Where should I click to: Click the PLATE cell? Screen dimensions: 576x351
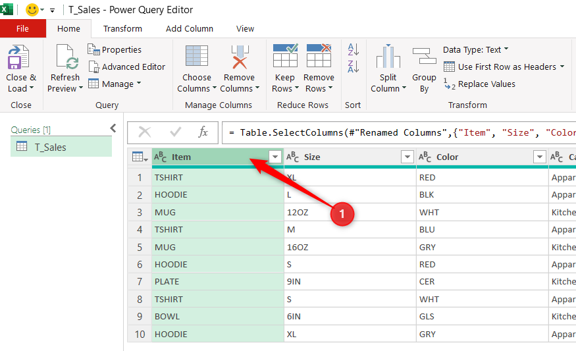218,282
